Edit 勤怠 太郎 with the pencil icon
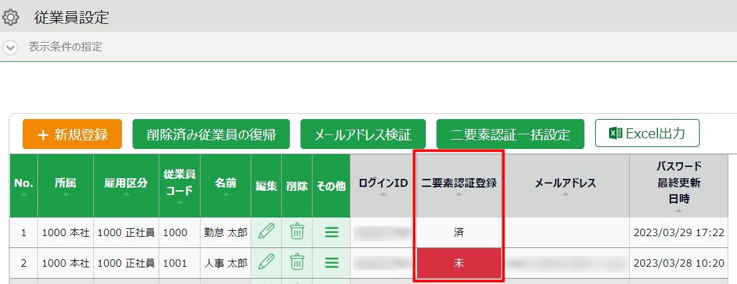The height and width of the screenshot is (284, 737). (266, 232)
